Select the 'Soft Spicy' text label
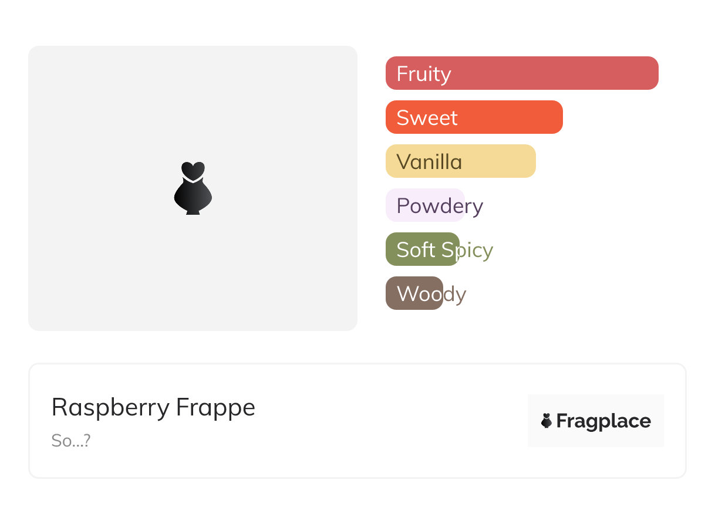The image size is (715, 507). [444, 250]
